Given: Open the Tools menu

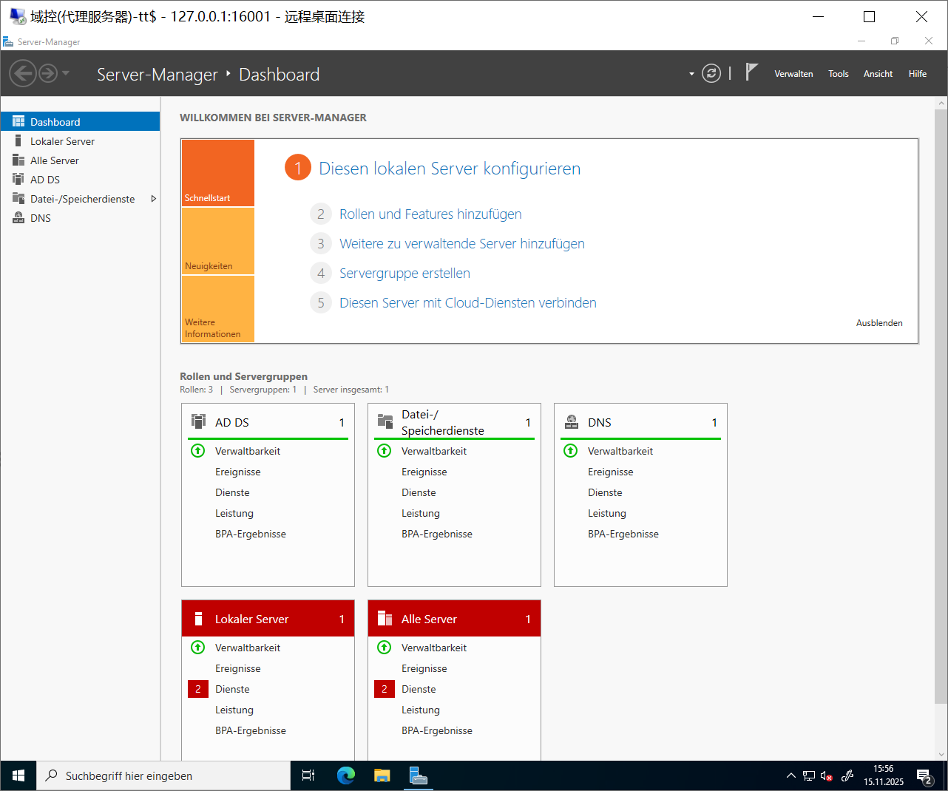Looking at the screenshot, I should pyautogui.click(x=839, y=74).
